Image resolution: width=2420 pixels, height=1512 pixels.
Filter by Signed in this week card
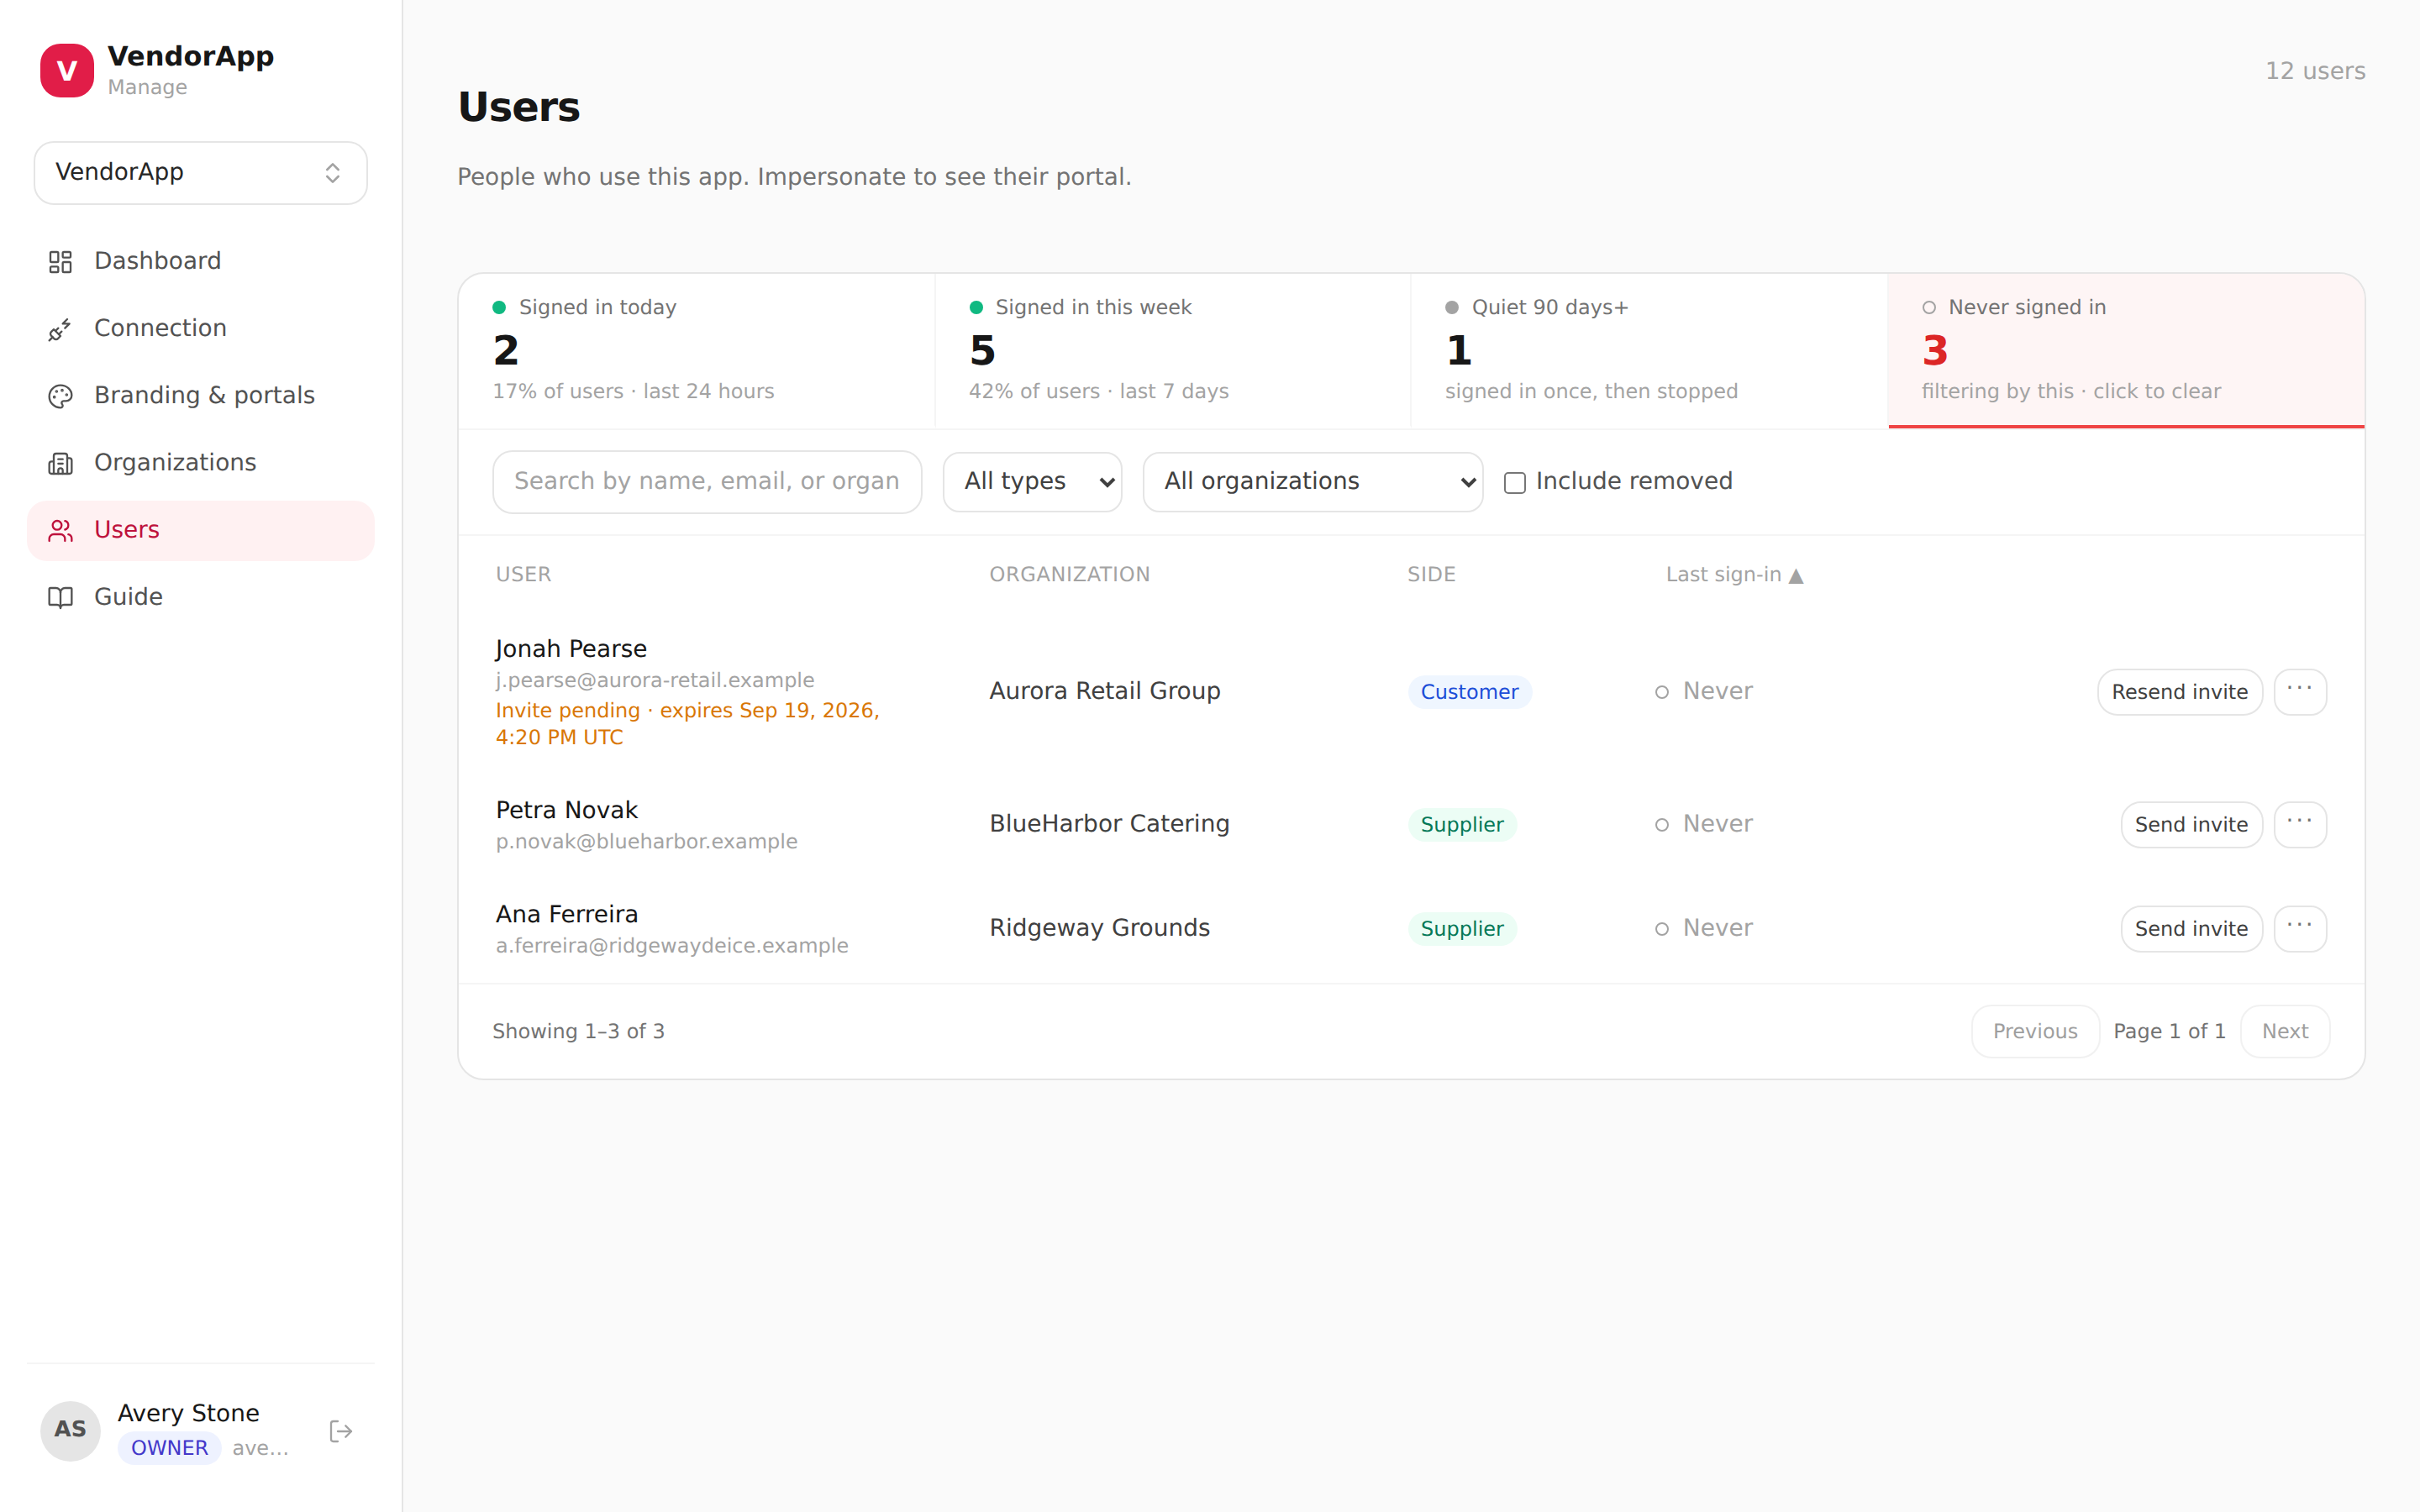(x=1173, y=351)
